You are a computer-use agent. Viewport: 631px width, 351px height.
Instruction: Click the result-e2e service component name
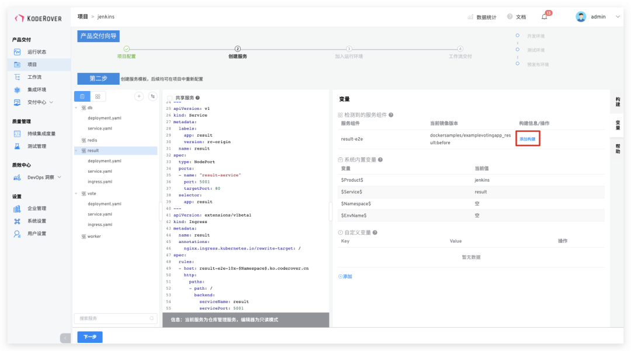pos(352,139)
